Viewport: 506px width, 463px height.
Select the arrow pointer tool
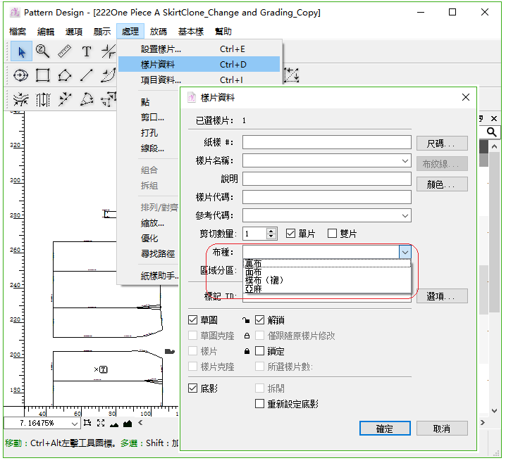[x=21, y=51]
